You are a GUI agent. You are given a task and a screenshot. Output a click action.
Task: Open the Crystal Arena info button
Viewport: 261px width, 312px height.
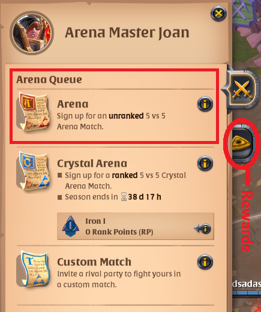click(x=205, y=163)
